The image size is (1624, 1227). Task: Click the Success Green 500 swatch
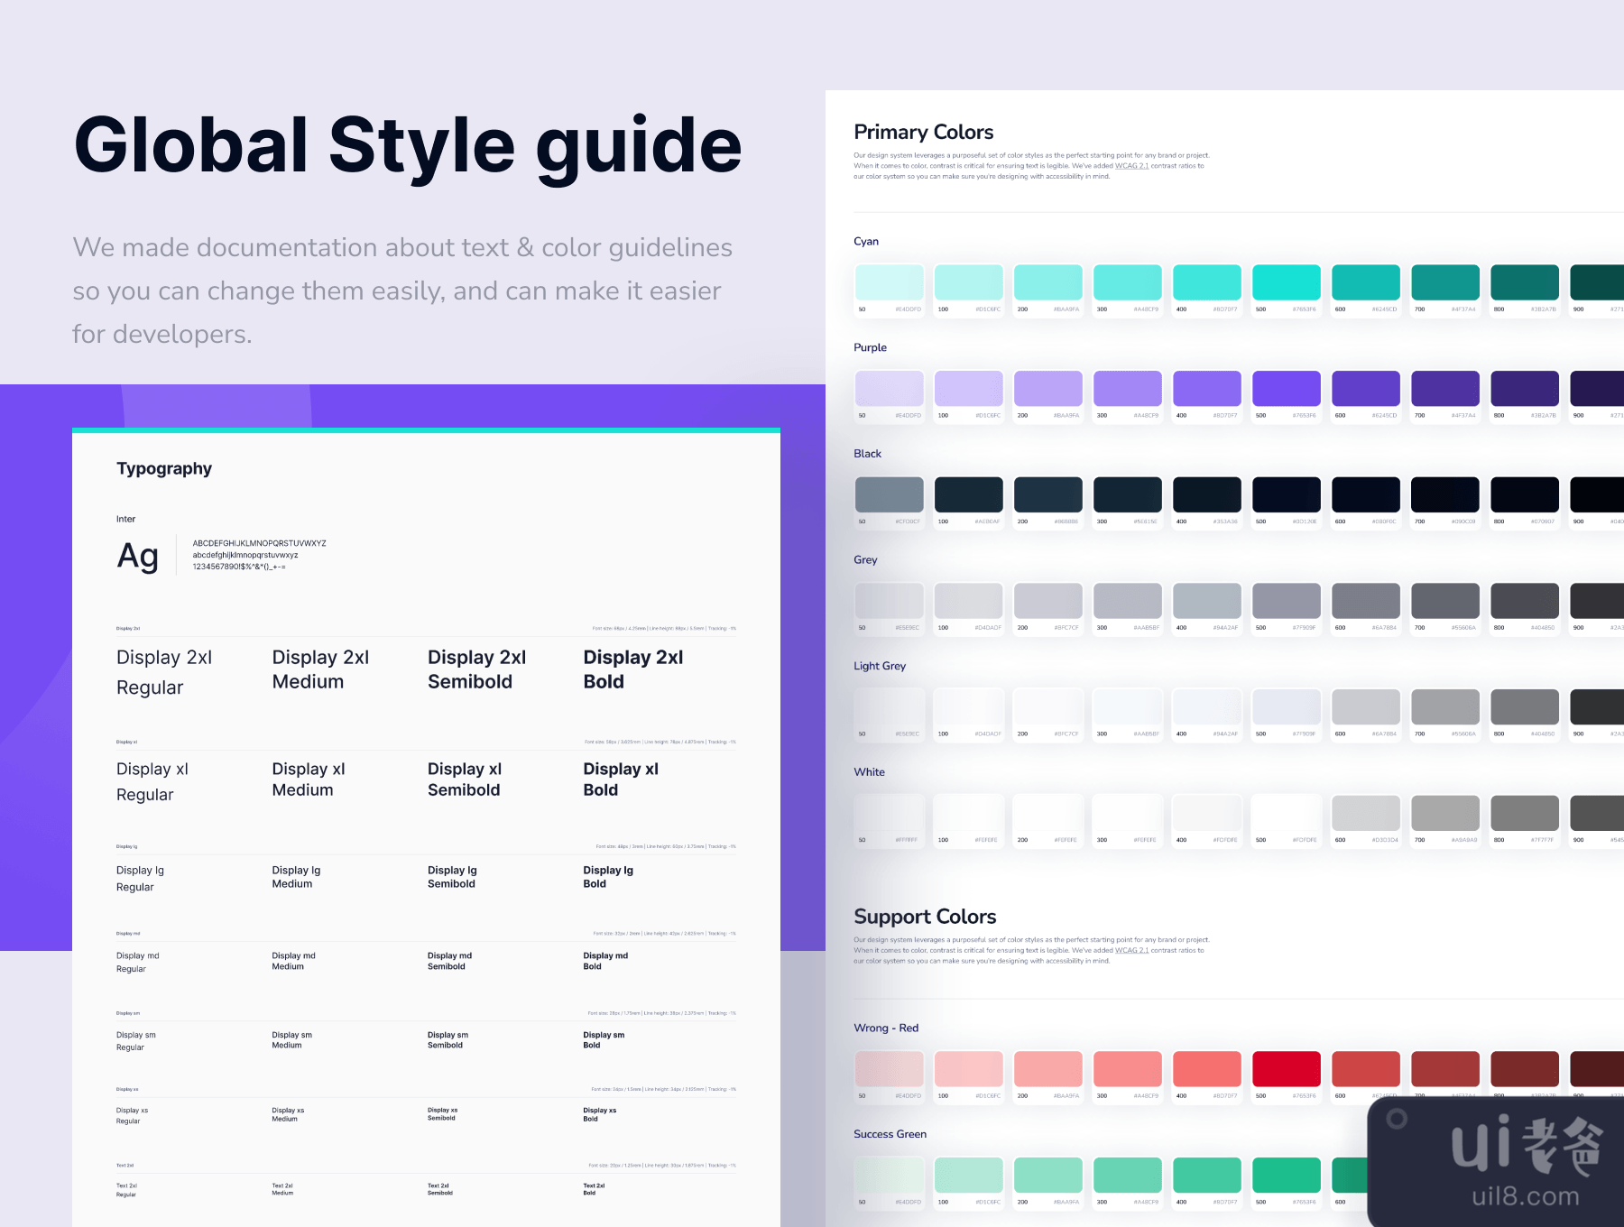[1286, 1176]
